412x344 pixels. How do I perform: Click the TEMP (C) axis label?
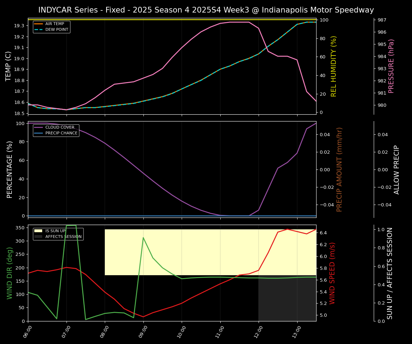[9, 66]
